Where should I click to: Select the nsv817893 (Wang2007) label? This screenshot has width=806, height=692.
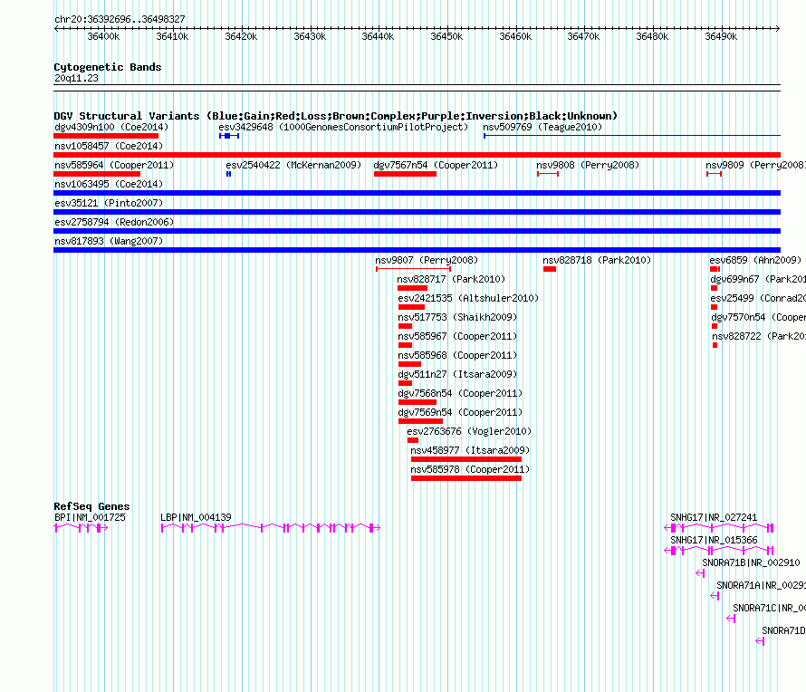click(x=109, y=241)
